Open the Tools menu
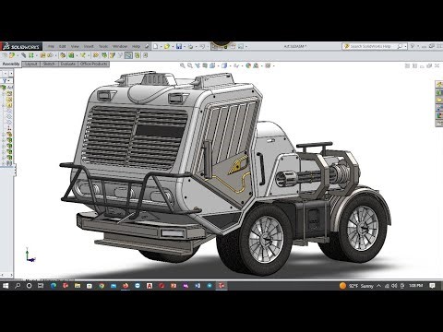443x332 pixels. (103, 46)
